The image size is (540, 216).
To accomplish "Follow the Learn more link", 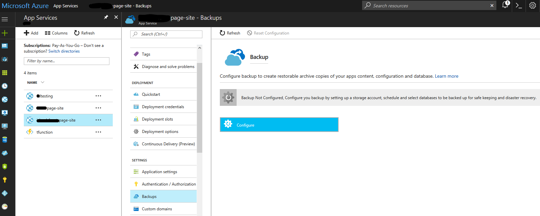I will 446,76.
